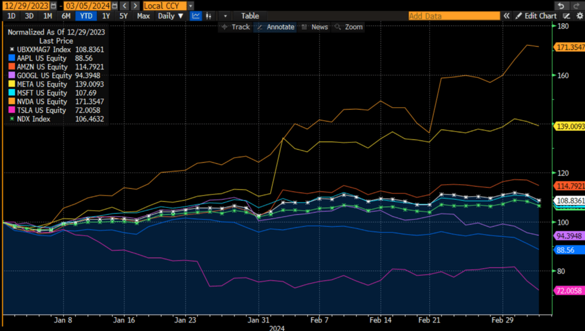
Task: Click the undo arrow icon
Action: point(561,6)
